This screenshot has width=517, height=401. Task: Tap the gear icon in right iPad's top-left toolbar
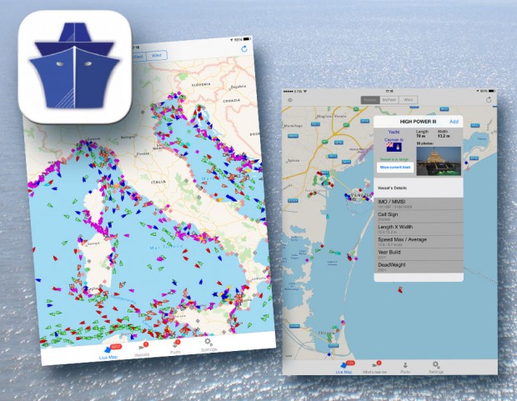tap(290, 100)
